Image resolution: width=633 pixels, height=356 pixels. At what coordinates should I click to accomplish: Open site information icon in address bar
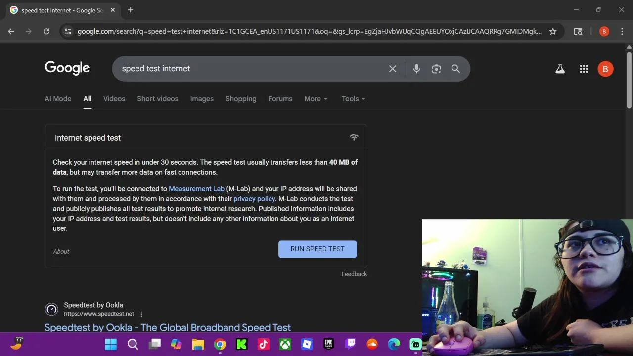click(68, 31)
